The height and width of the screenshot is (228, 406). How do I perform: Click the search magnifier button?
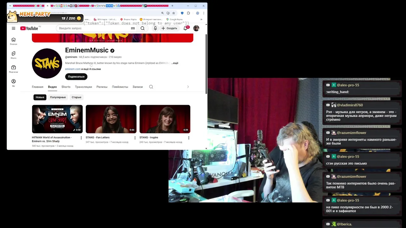pyautogui.click(x=142, y=28)
